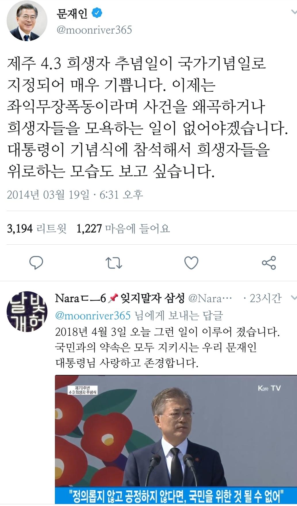The image size is (297, 506).
Task: Tap the display name 문재인
Action: coord(72,13)
